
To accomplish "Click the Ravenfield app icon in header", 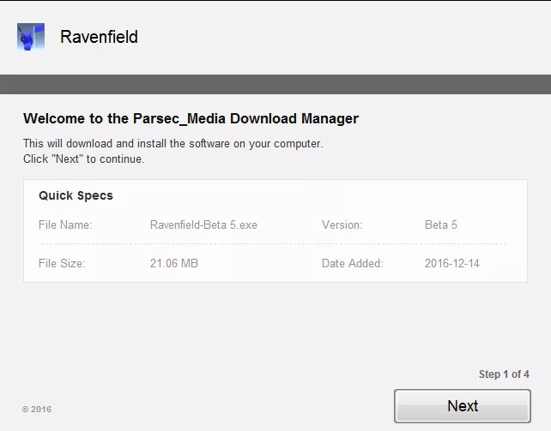I will [31, 37].
